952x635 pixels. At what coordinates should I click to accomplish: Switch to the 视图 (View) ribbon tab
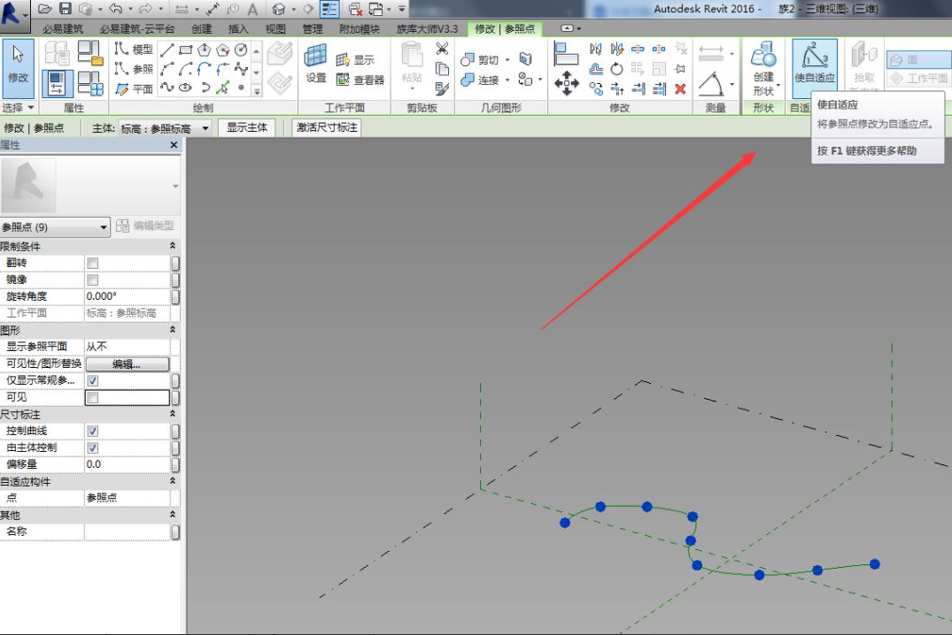[275, 28]
